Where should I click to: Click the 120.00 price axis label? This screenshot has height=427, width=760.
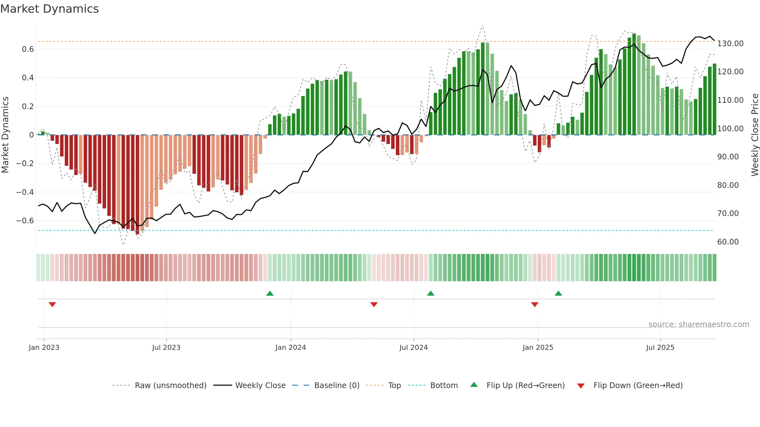point(730,71)
